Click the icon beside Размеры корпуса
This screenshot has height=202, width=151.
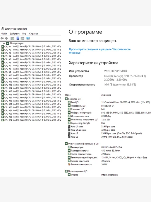(69, 151)
